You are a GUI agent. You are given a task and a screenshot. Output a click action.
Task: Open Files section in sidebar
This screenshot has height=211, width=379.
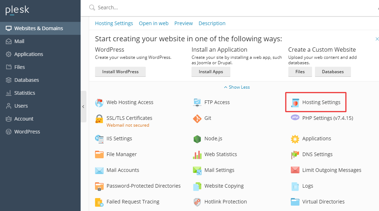(x=40, y=67)
